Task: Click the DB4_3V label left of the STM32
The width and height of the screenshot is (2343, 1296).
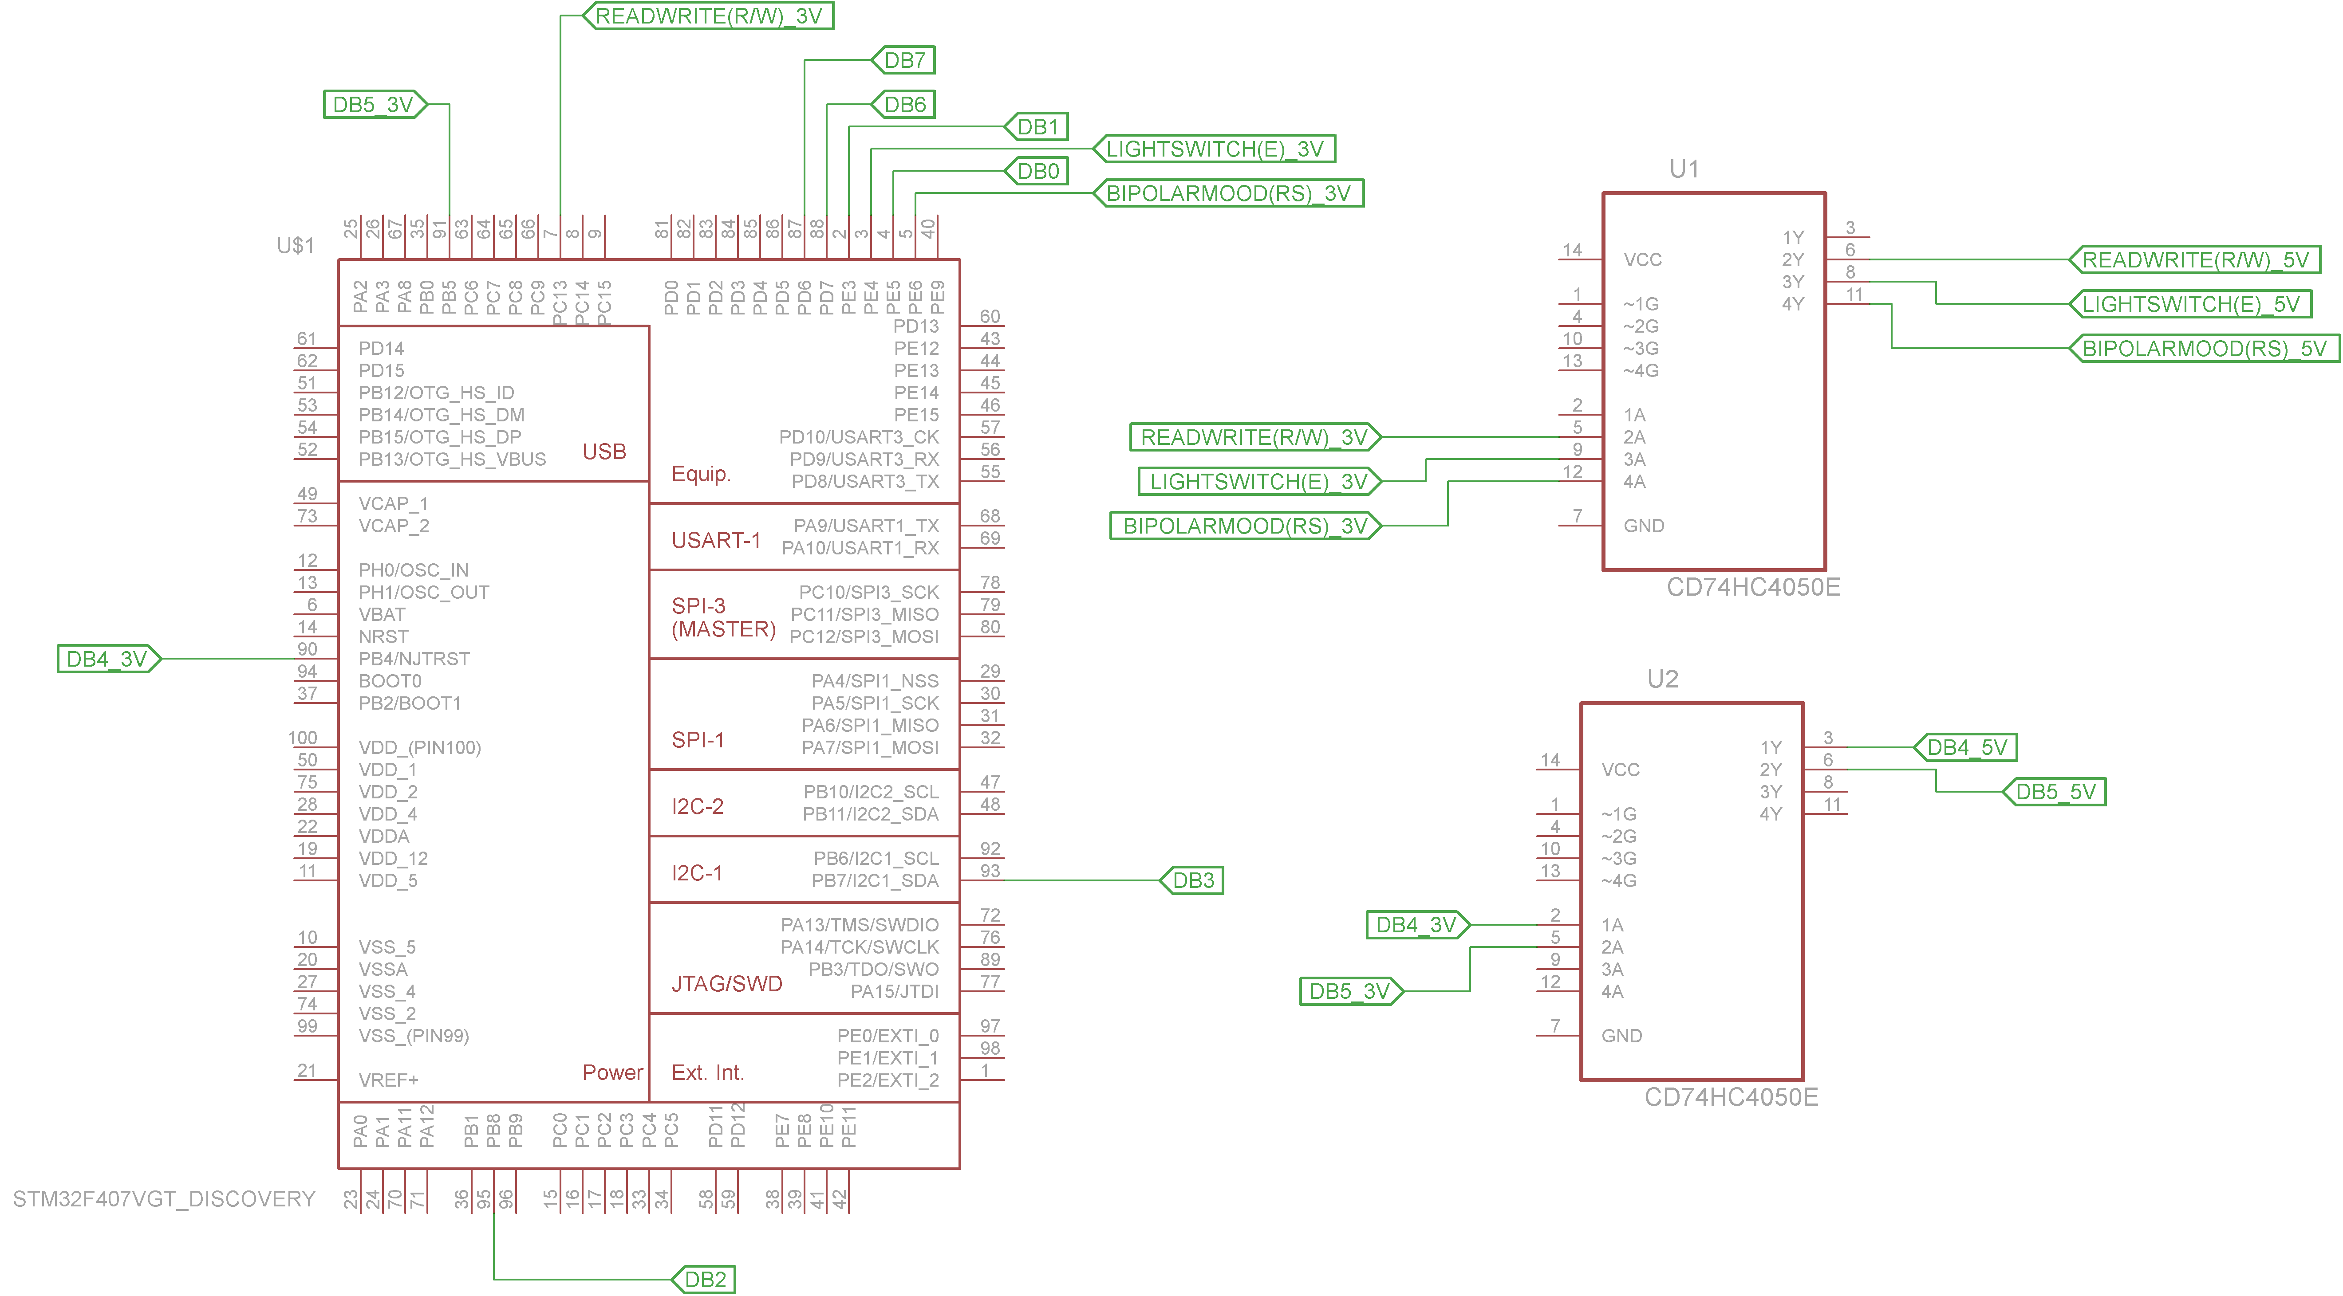Action: coord(109,659)
